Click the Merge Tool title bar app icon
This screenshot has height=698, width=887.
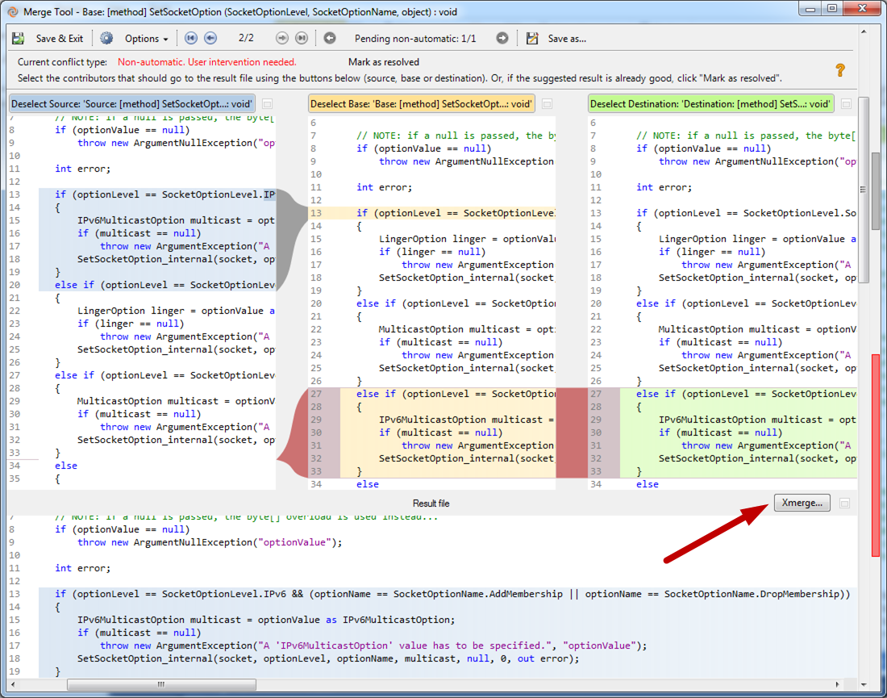click(12, 11)
